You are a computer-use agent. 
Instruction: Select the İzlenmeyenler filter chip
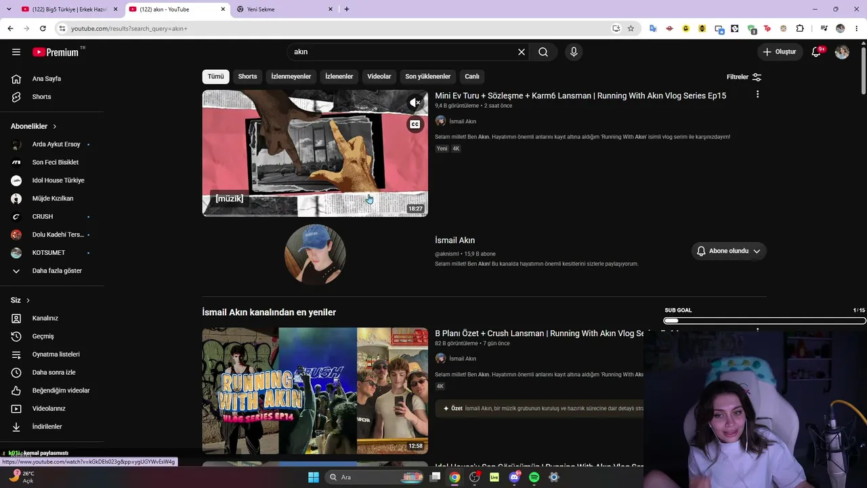291,77
